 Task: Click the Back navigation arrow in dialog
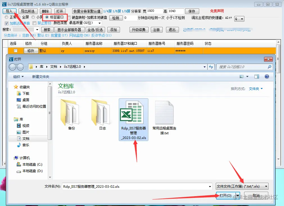[x=12, y=67]
